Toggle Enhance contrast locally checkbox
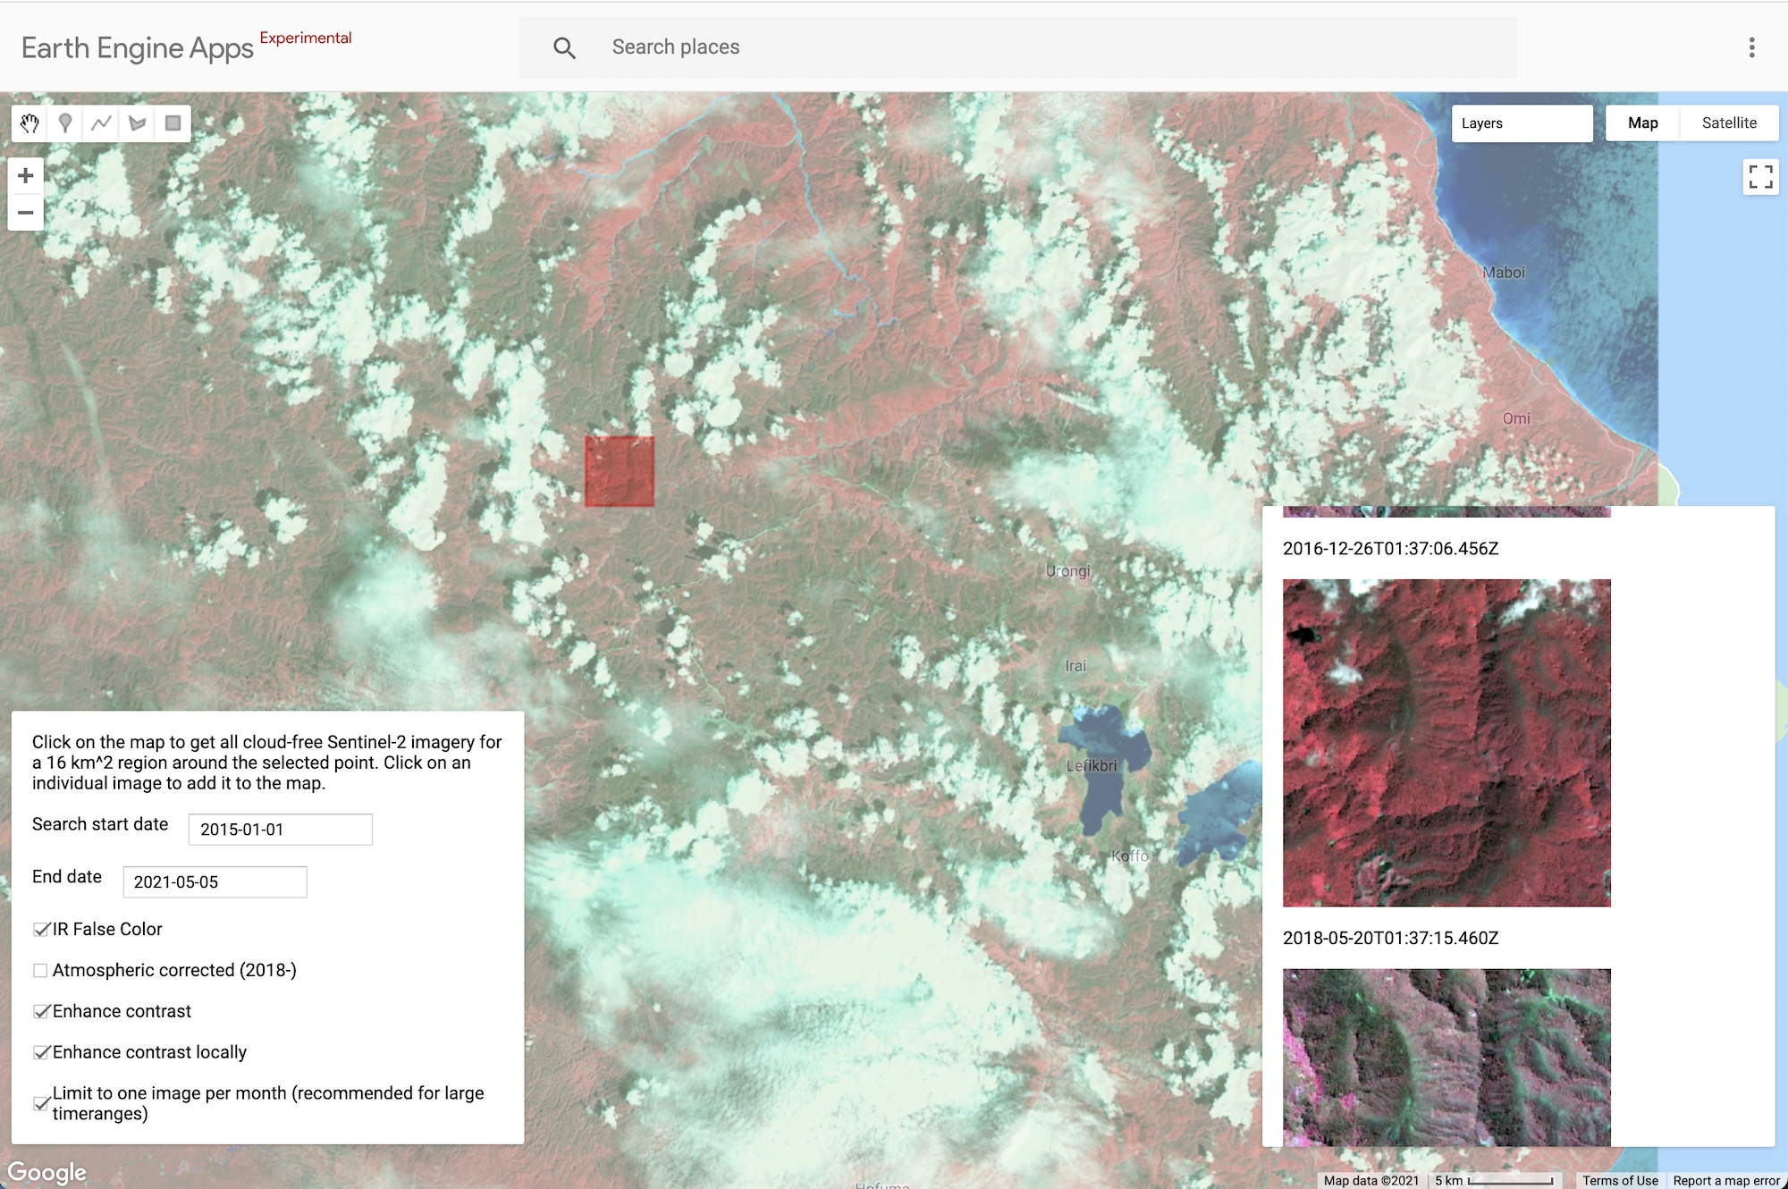 (x=41, y=1053)
